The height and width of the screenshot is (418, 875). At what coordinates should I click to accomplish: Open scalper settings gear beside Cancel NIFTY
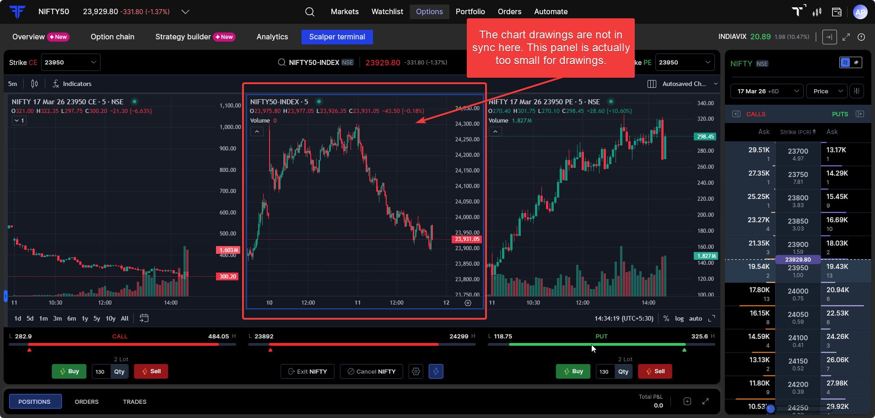416,371
